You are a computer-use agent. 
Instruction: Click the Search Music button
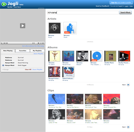pyautogui.click(x=125, y=12)
